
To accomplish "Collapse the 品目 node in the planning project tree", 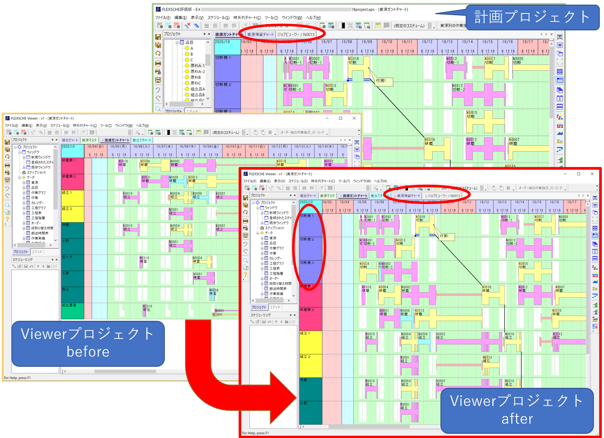I will [x=177, y=43].
